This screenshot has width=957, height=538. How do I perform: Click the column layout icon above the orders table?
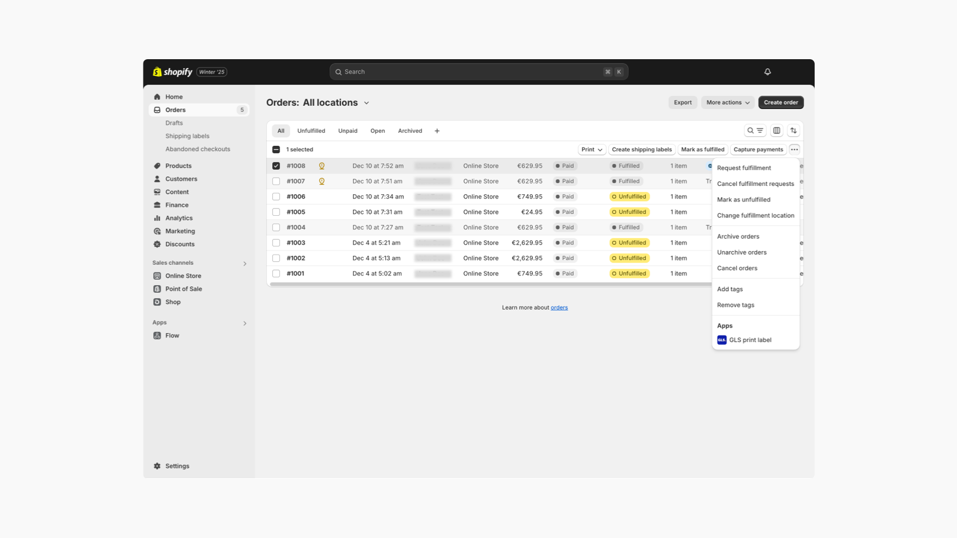click(x=776, y=130)
